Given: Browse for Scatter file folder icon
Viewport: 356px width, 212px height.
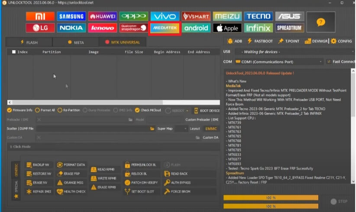Looking at the screenshot, I should pos(152,129).
